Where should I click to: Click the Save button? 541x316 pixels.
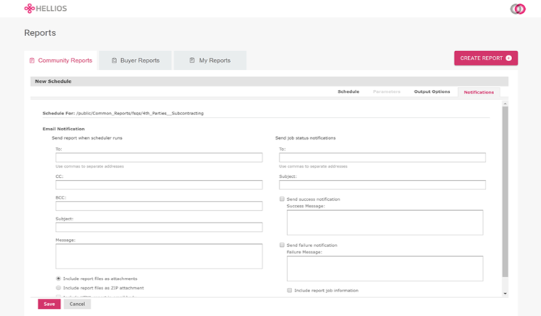pyautogui.click(x=49, y=304)
